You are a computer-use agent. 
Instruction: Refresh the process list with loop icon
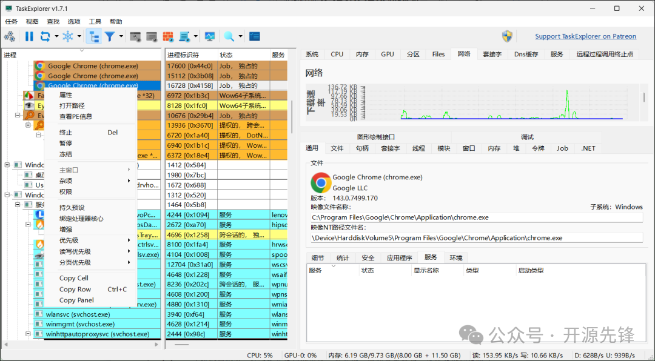[44, 36]
